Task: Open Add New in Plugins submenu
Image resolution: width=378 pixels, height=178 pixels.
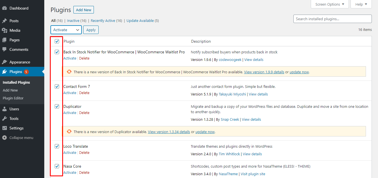Action: click(x=10, y=90)
